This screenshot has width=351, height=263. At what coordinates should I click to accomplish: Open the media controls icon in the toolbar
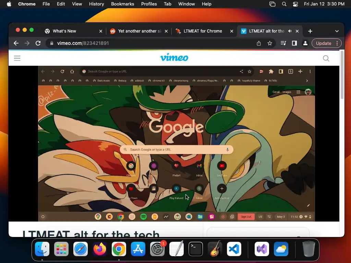(283, 43)
